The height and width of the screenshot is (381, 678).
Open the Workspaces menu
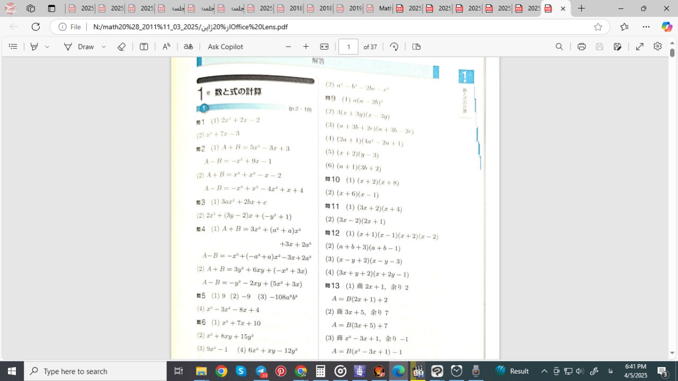tap(31, 8)
